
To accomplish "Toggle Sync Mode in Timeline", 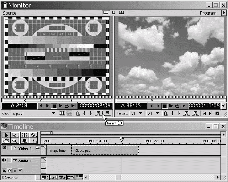I will point(79,177).
